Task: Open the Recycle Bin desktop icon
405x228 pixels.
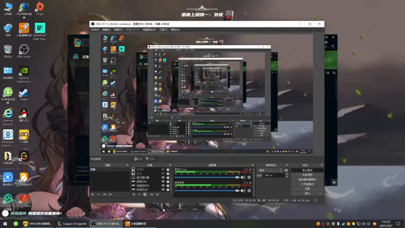Action: (x=8, y=51)
